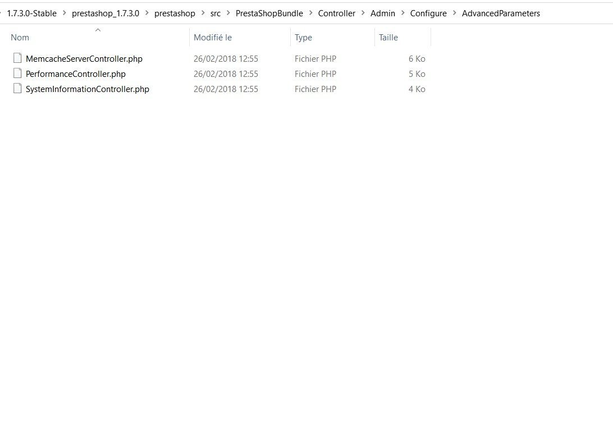The width and height of the screenshot is (613, 440).
Task: Expand chevron after prestashop_1.7.3.0 in path
Action: (x=147, y=13)
